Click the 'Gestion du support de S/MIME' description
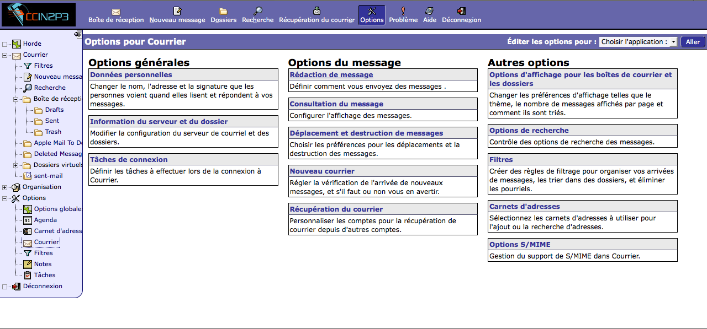This screenshot has width=707, height=329. point(564,256)
